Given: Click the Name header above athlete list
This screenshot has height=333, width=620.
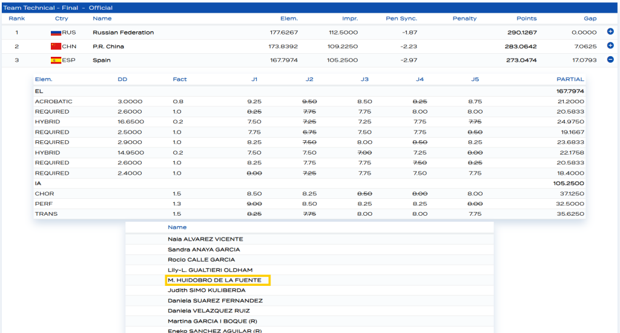Looking at the screenshot, I should (x=177, y=227).
